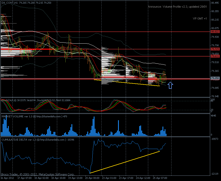Select the red 79.729 price level tag
This screenshot has height=181, width=221.
215,49
